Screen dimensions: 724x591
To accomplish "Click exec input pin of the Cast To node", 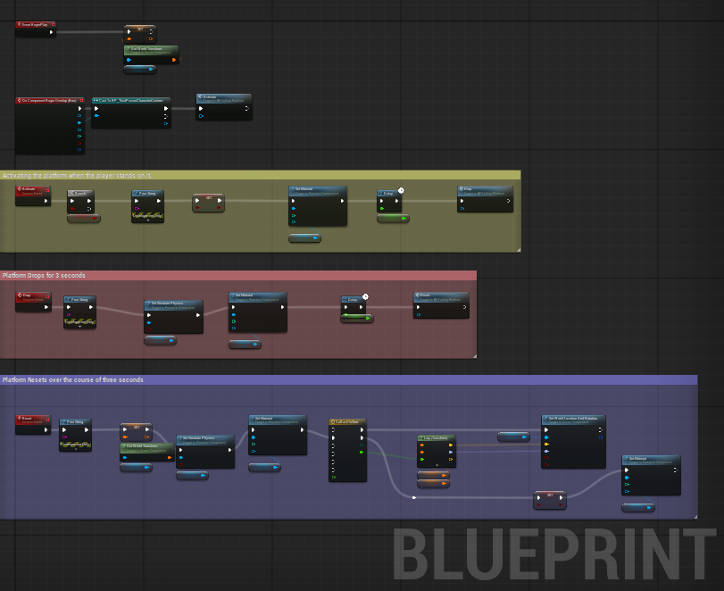I will click(x=96, y=109).
